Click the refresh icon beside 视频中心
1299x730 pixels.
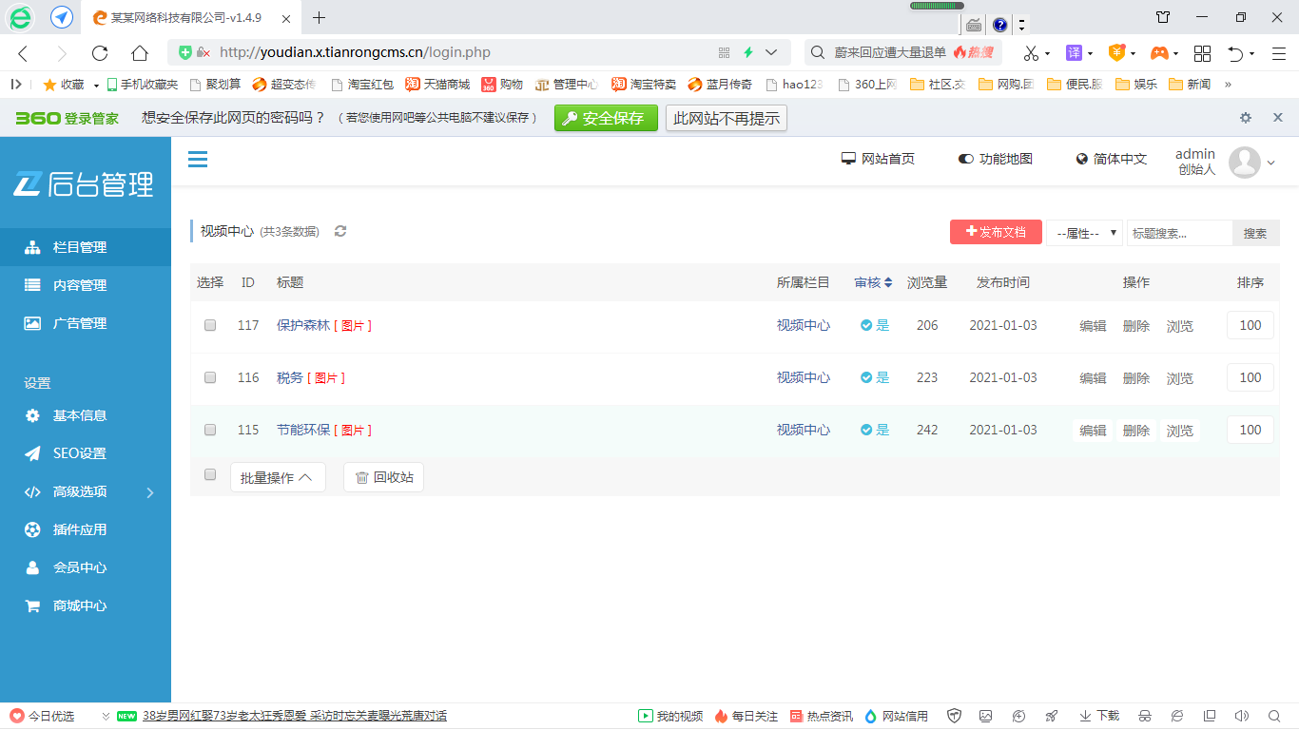(x=340, y=231)
